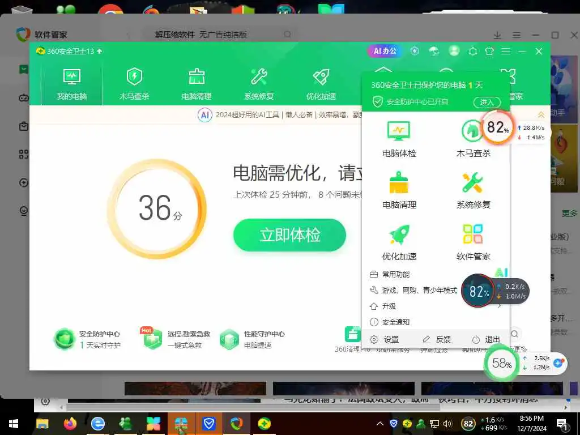Select the 我的电脑 tab in 360安全卫士

72,85
